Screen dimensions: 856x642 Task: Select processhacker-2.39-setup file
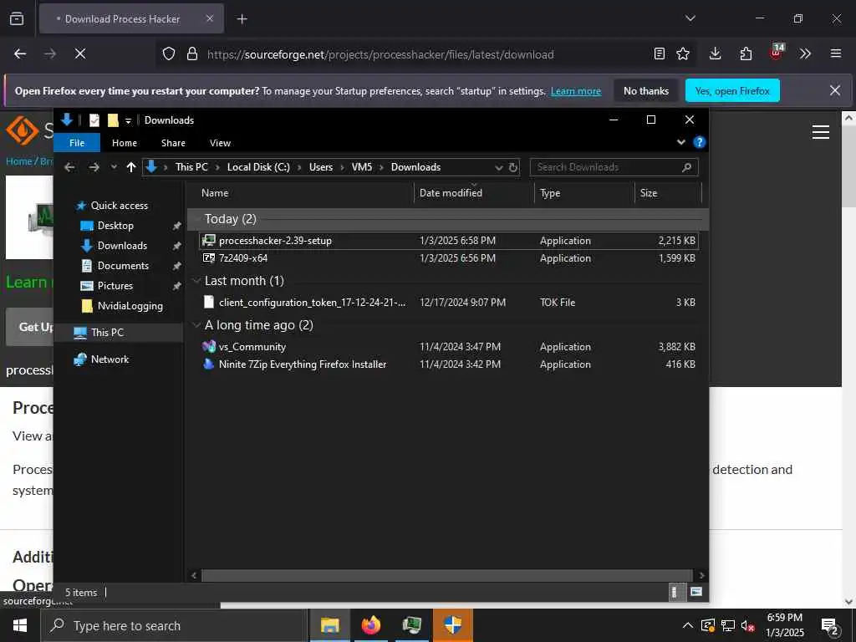[449, 240]
